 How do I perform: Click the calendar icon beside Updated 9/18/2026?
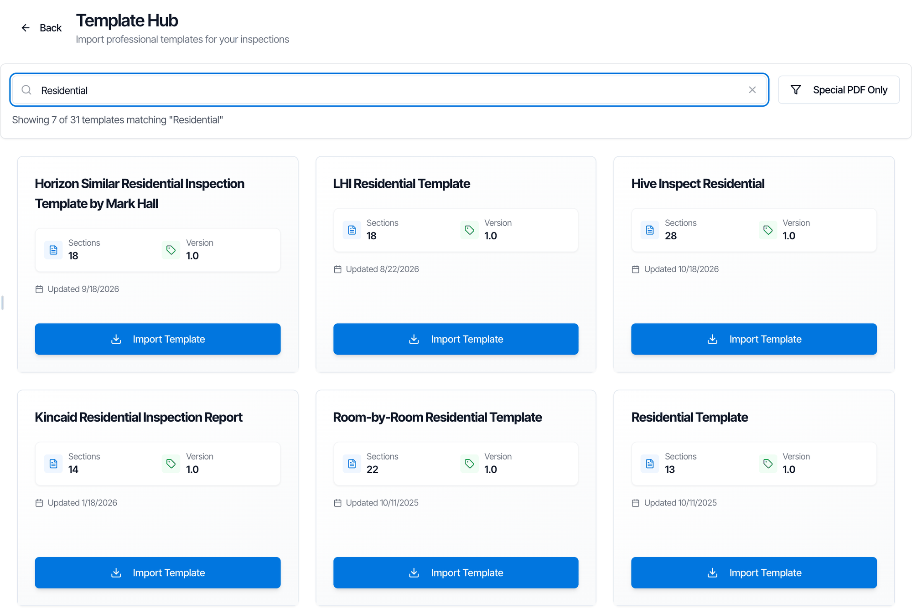pos(39,289)
